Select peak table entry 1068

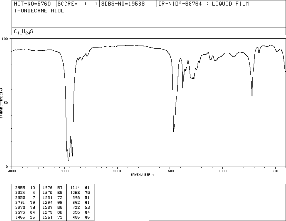tap(75, 193)
